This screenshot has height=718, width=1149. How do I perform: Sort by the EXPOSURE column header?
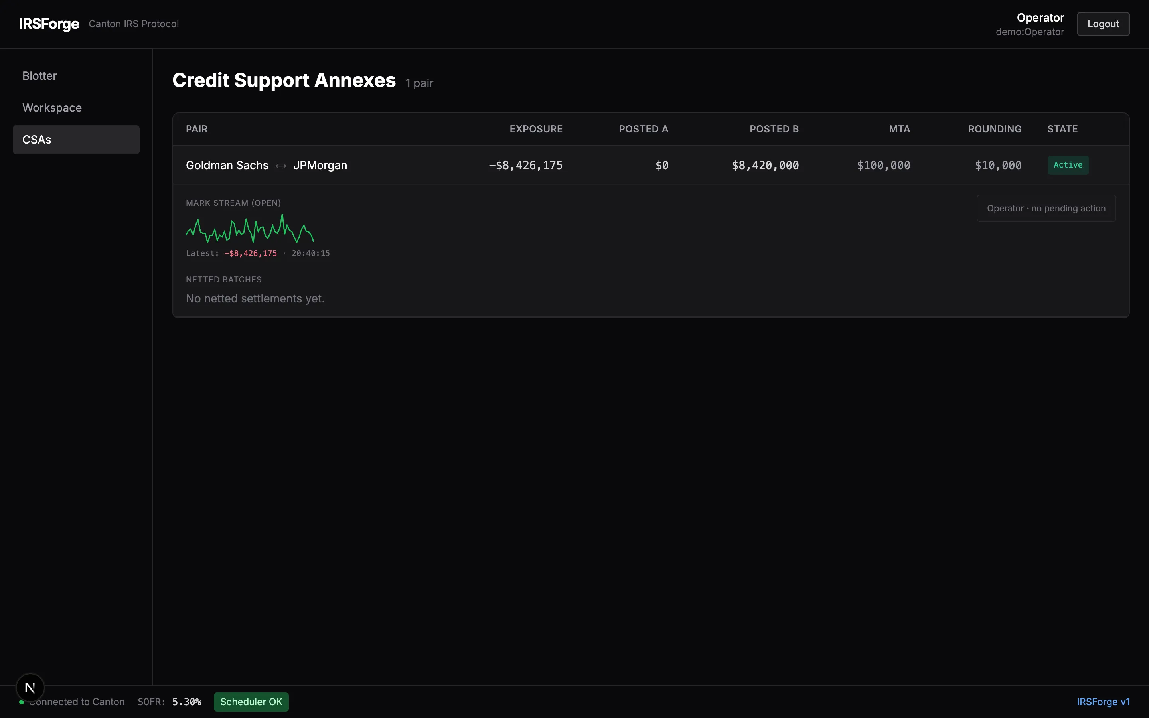click(535, 129)
